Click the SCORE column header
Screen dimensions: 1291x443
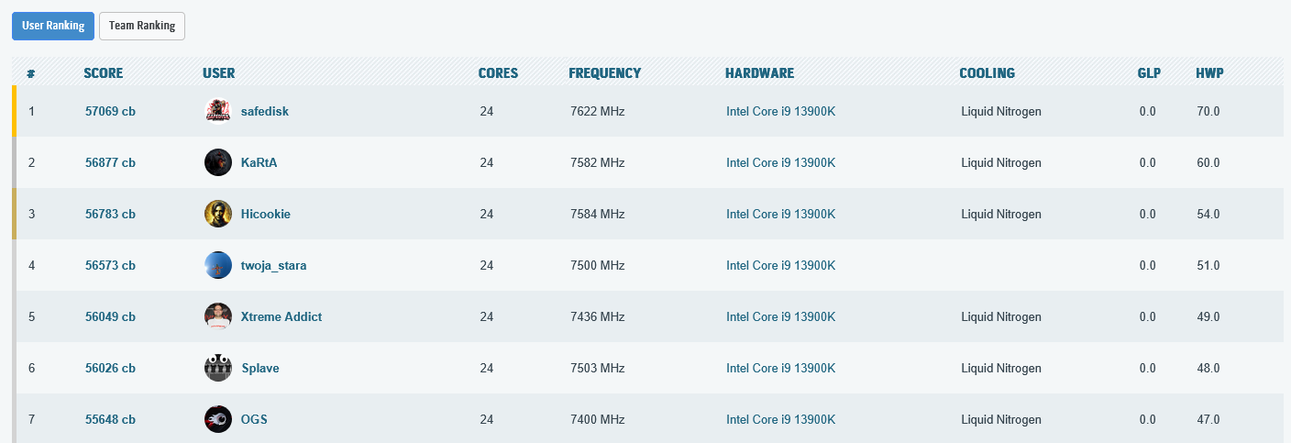coord(103,73)
